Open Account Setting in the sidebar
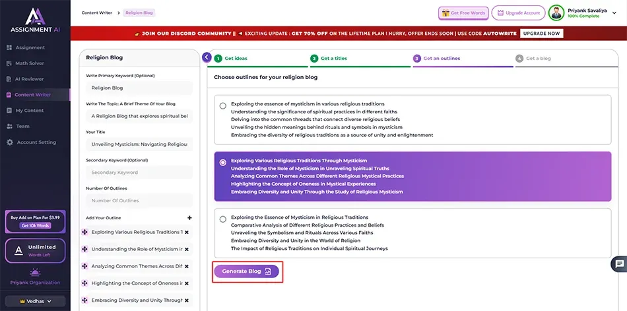 36,142
